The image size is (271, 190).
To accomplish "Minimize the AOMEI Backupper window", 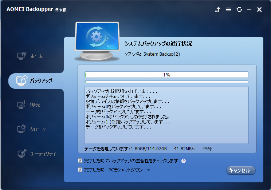I will [x=249, y=10].
